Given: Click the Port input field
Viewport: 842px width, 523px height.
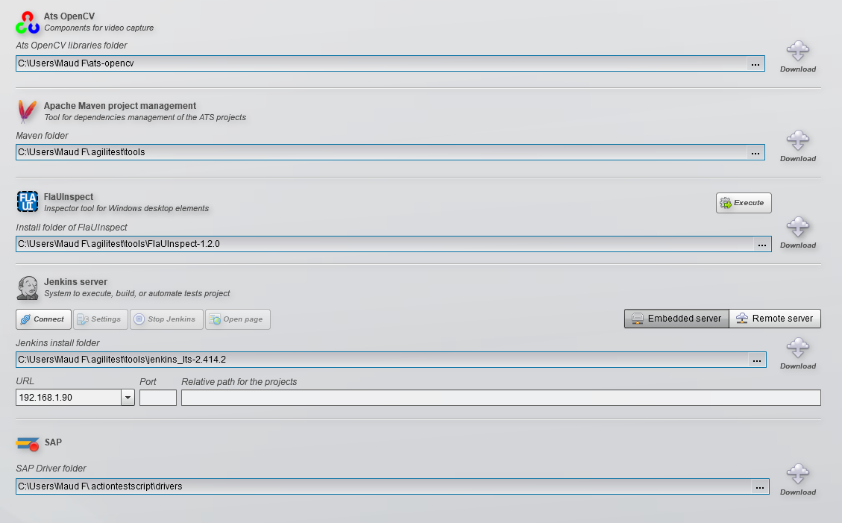Looking at the screenshot, I should 158,398.
